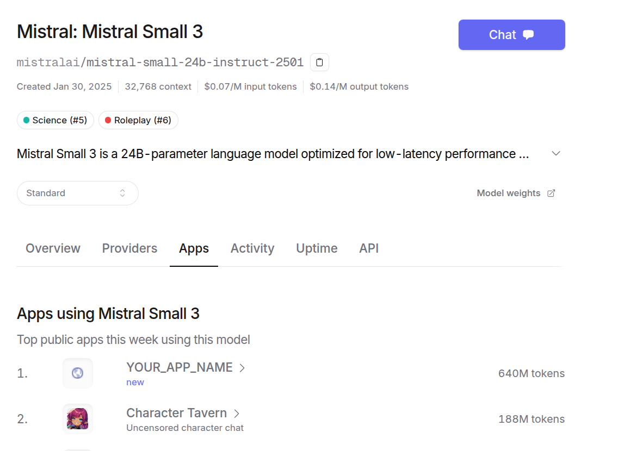Open the Character Tavern app link
Screen dimensions: 631x451
click(177, 413)
